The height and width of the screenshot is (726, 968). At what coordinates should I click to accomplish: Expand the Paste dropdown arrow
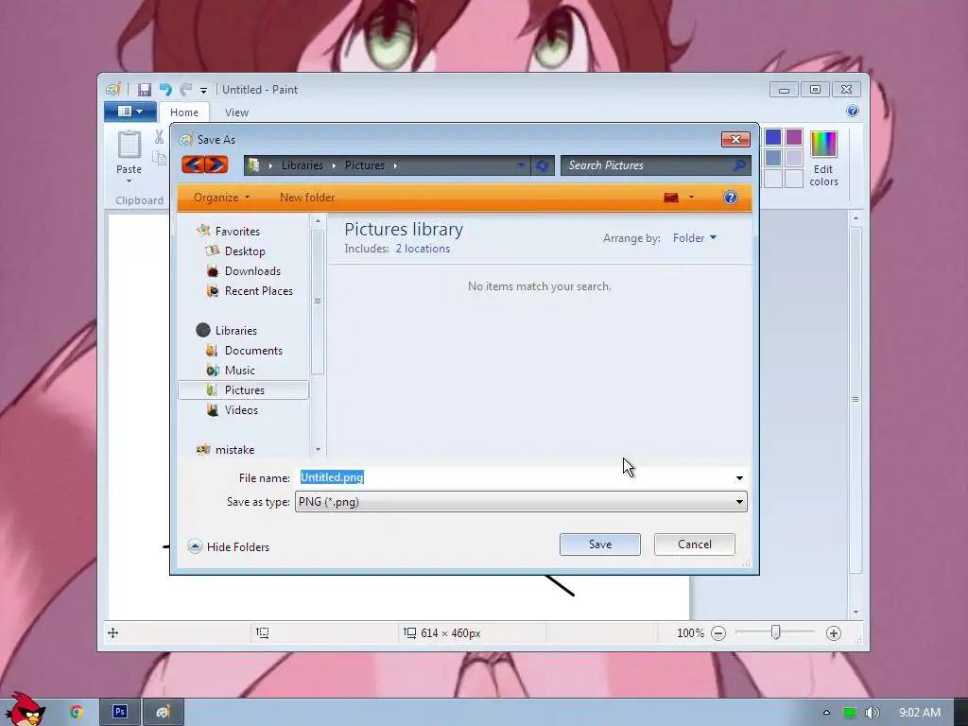click(129, 181)
